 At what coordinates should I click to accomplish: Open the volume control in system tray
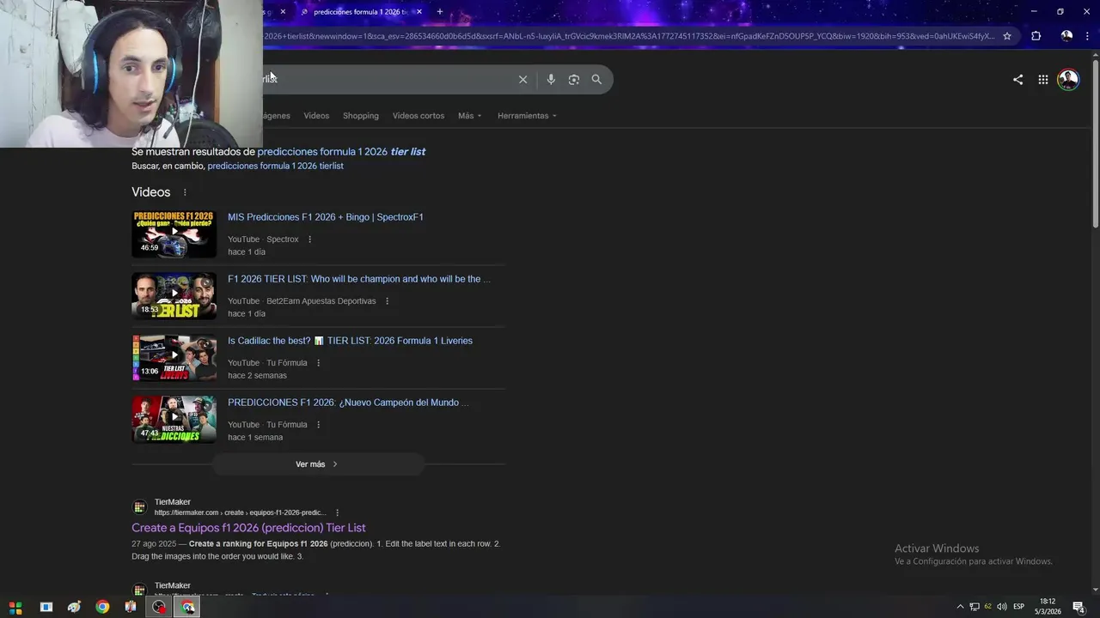1002,607
